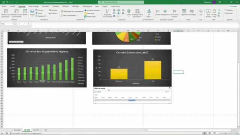Open the Cartes Bing add-in
This screenshot has height=135, width=240.
(89, 13)
